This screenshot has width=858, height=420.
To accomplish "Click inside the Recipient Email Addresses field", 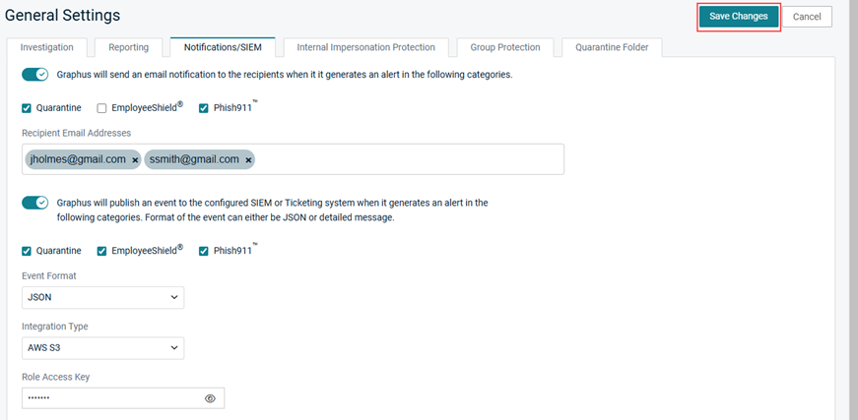I will pos(408,159).
